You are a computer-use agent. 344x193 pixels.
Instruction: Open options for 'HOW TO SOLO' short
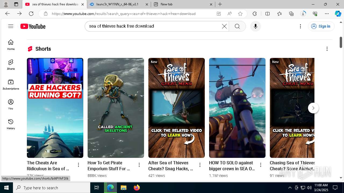[x=261, y=165]
